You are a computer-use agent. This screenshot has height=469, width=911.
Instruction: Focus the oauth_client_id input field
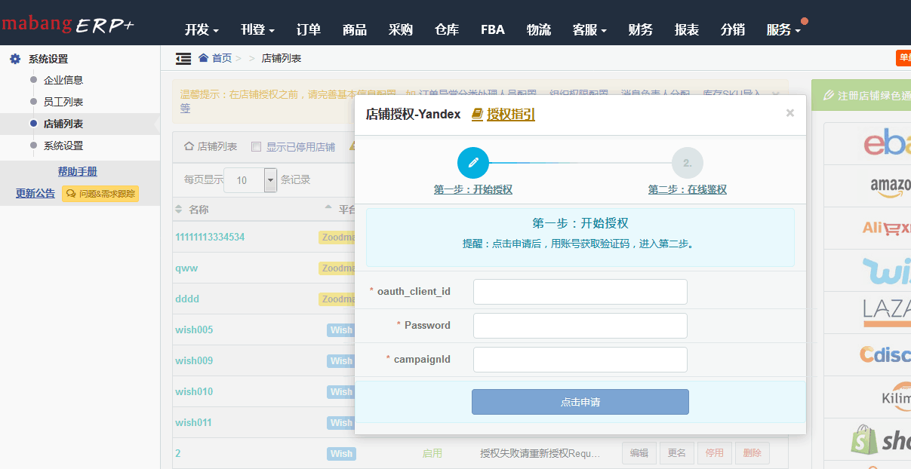(580, 292)
